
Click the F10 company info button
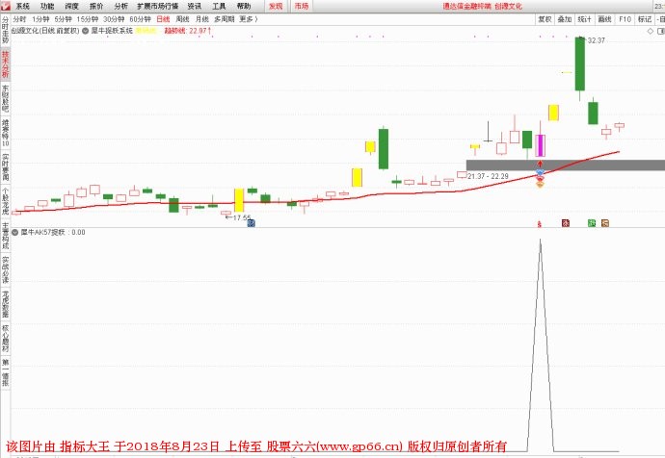[x=625, y=19]
